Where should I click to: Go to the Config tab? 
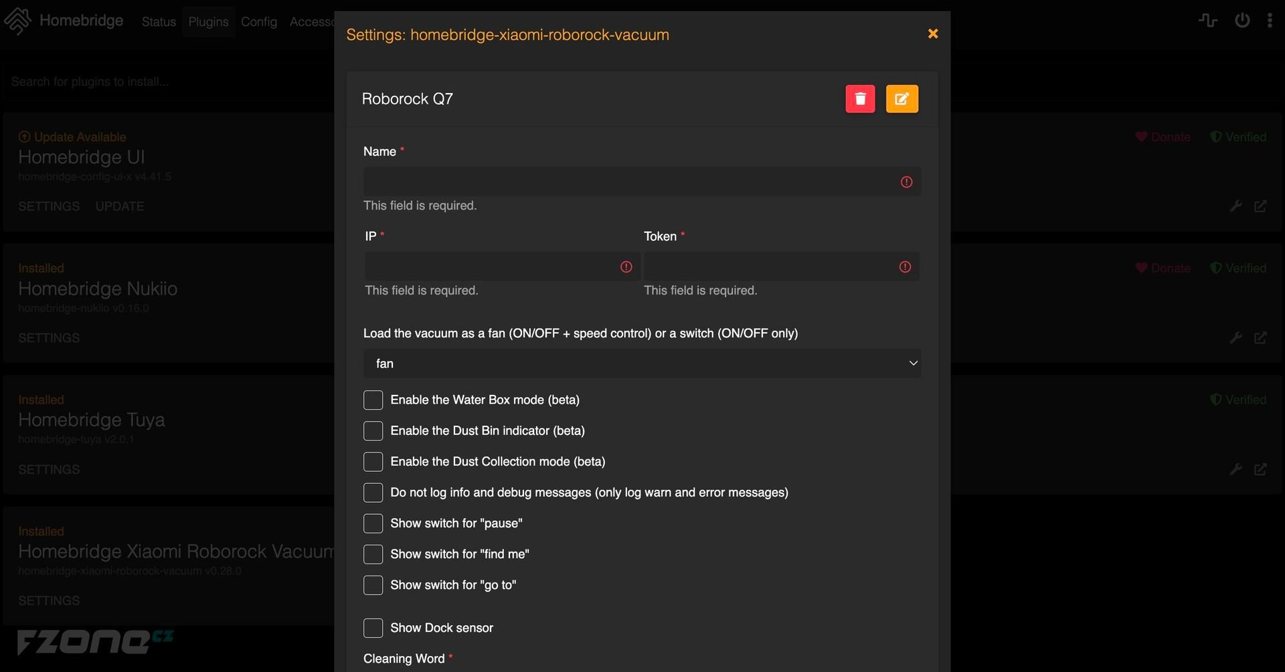point(259,21)
